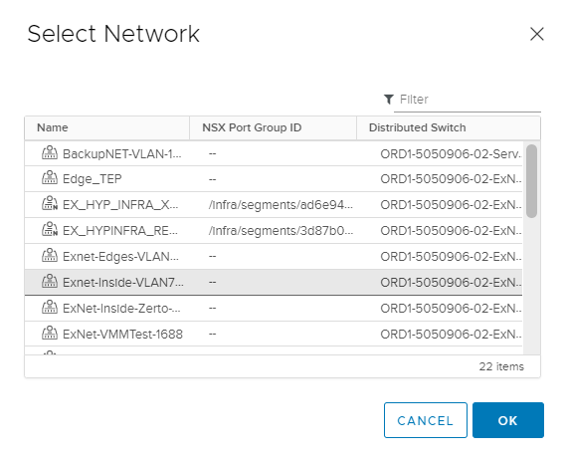Sort by the Name column header
Screen dimensions: 566x459
pyautogui.click(x=106, y=127)
